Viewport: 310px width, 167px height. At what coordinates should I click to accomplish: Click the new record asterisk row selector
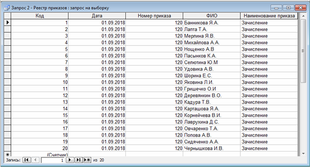pyautogui.click(x=8, y=154)
